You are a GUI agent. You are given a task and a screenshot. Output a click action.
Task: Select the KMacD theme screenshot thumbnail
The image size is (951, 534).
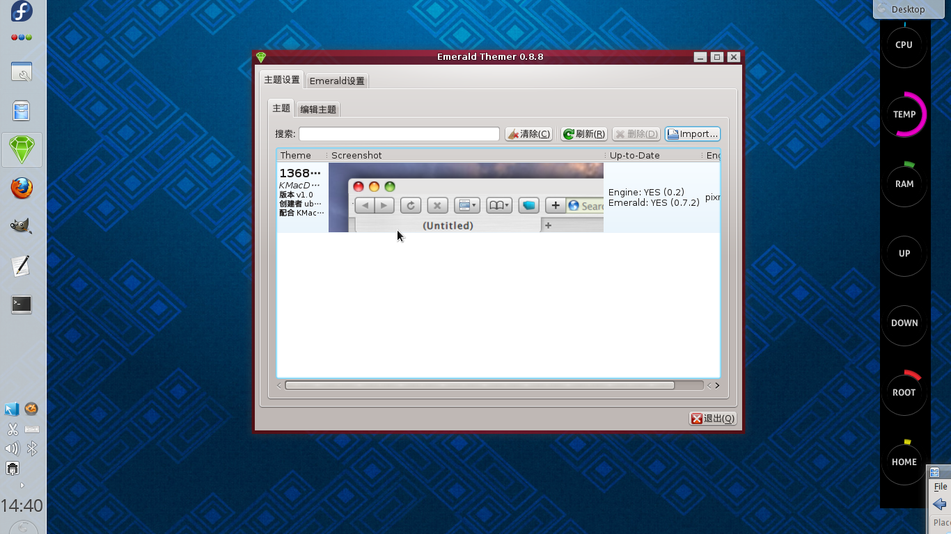466,197
